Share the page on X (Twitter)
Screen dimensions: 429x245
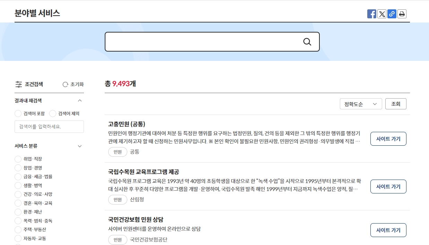pos(382,14)
